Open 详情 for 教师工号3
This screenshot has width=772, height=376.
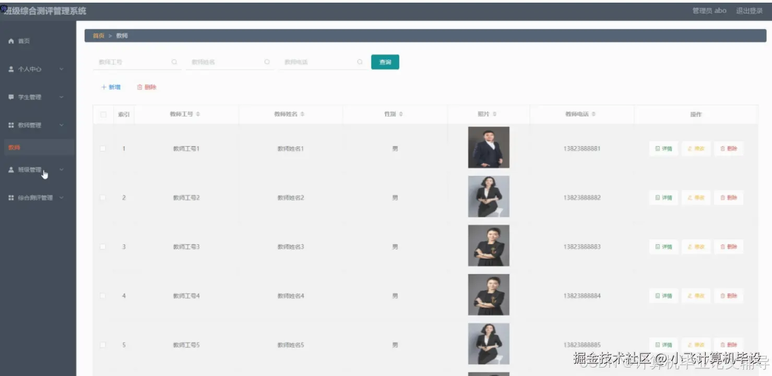click(x=664, y=247)
